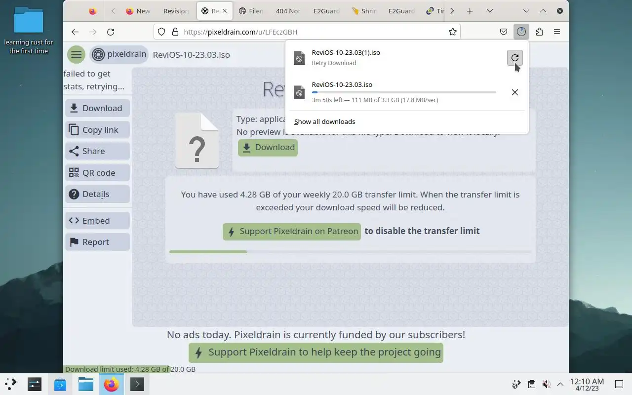Report this file

click(x=97, y=242)
